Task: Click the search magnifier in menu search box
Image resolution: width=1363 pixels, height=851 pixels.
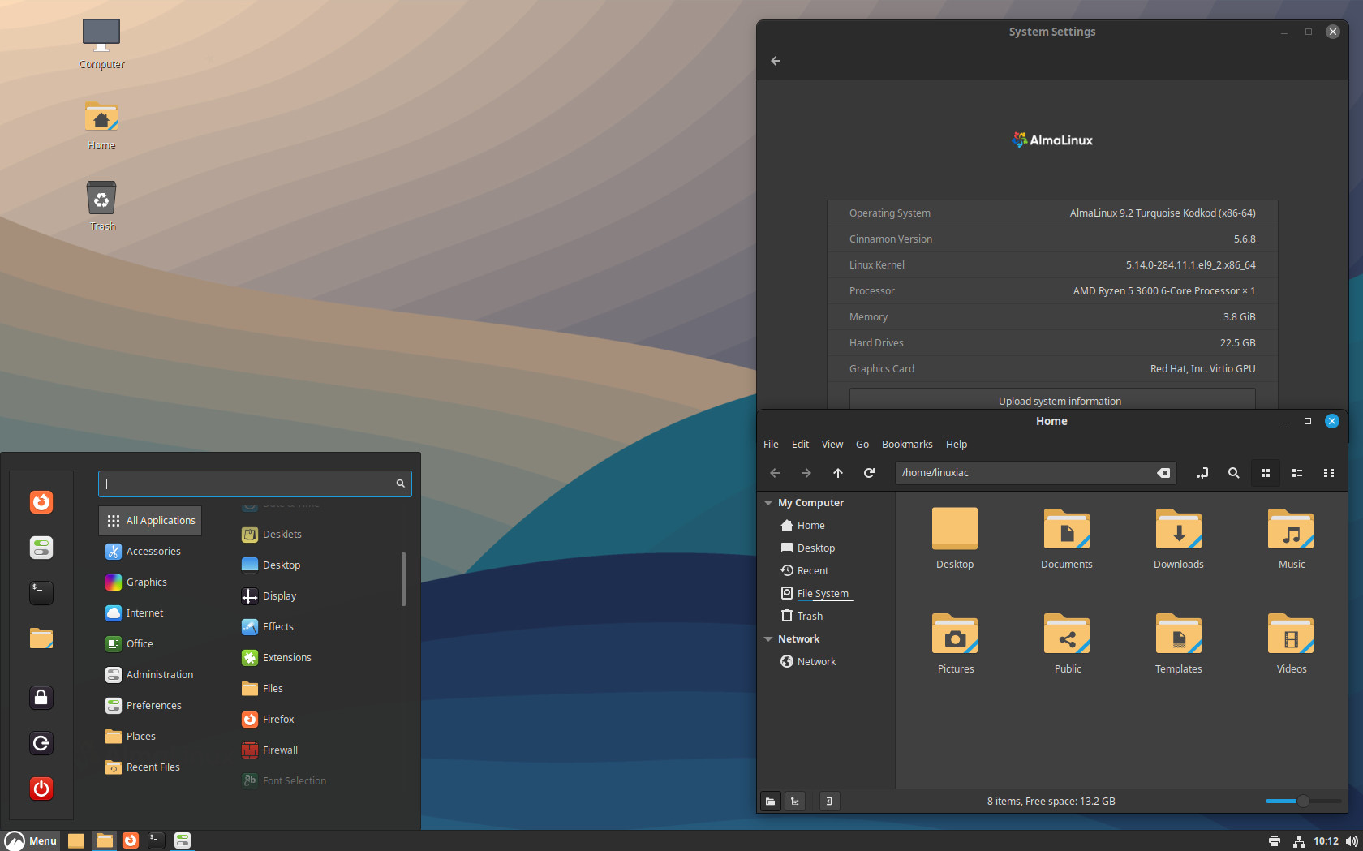Action: [400, 484]
